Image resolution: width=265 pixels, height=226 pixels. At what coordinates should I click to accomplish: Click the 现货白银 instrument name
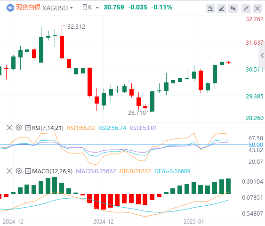[28, 8]
